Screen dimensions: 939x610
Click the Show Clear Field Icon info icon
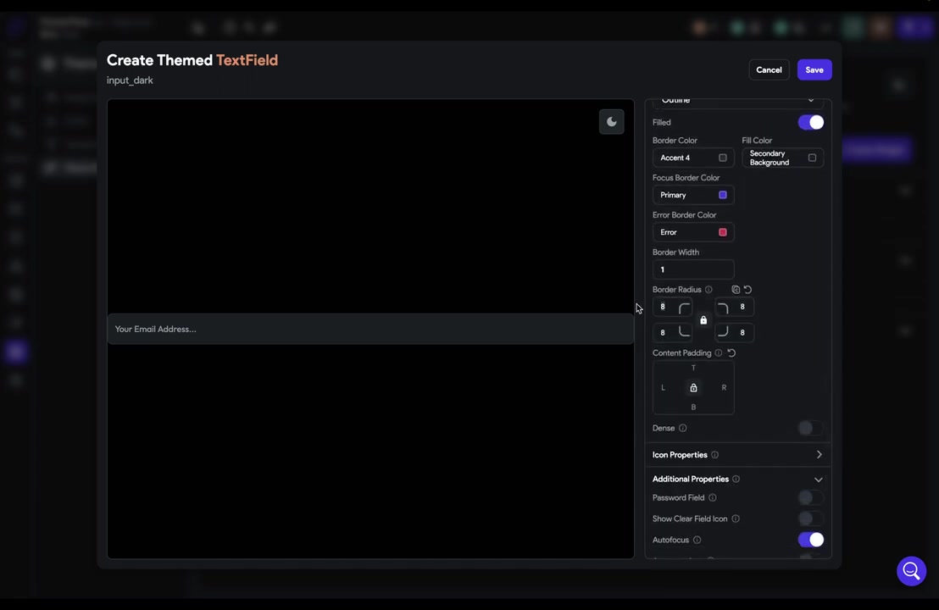[736, 519]
